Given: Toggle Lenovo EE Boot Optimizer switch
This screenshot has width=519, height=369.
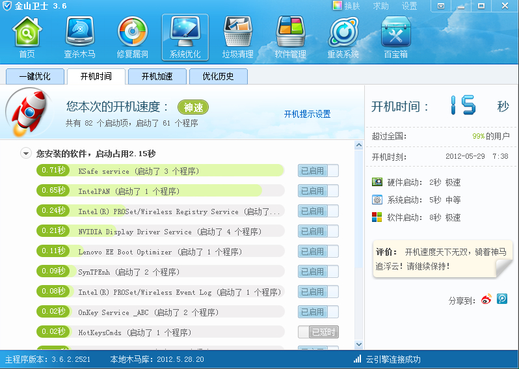Looking at the screenshot, I should (x=318, y=251).
